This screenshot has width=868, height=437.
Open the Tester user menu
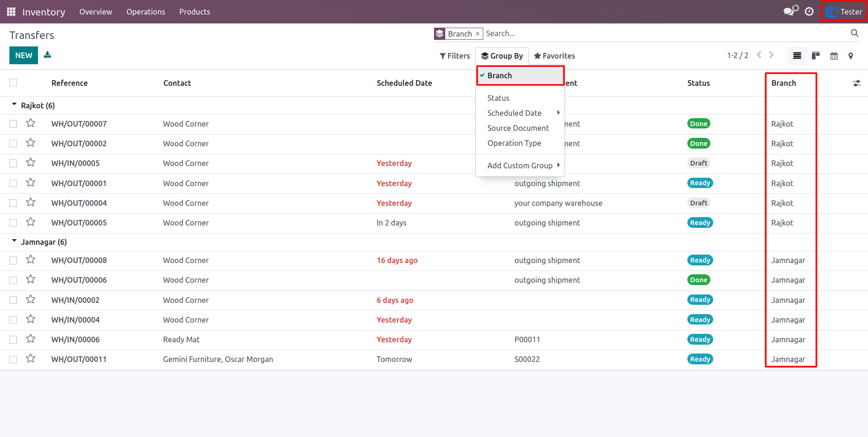pos(844,12)
